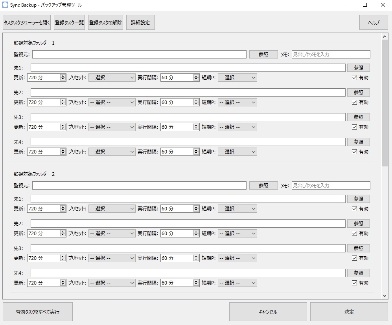Browse the 監視元 source for folder 1

263,54
